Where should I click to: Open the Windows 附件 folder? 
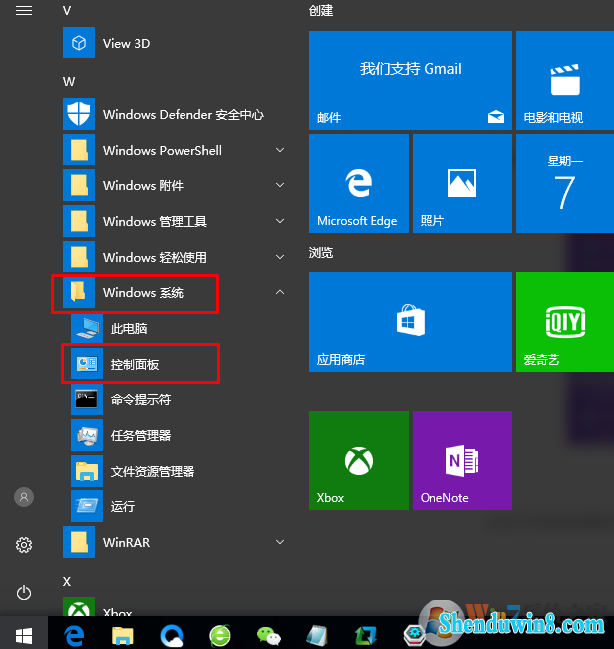pos(174,185)
